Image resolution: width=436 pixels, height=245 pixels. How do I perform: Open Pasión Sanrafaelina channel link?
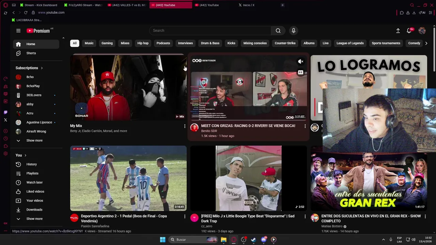(95, 226)
